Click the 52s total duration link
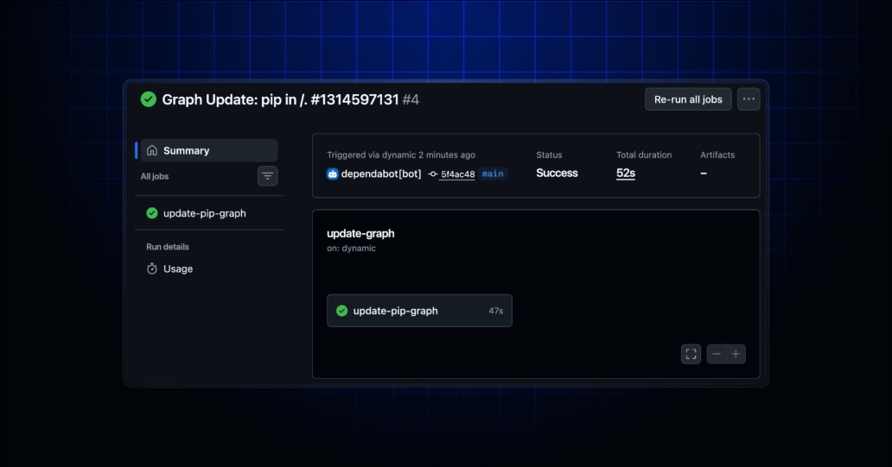Image resolution: width=892 pixels, height=467 pixels. click(x=626, y=174)
